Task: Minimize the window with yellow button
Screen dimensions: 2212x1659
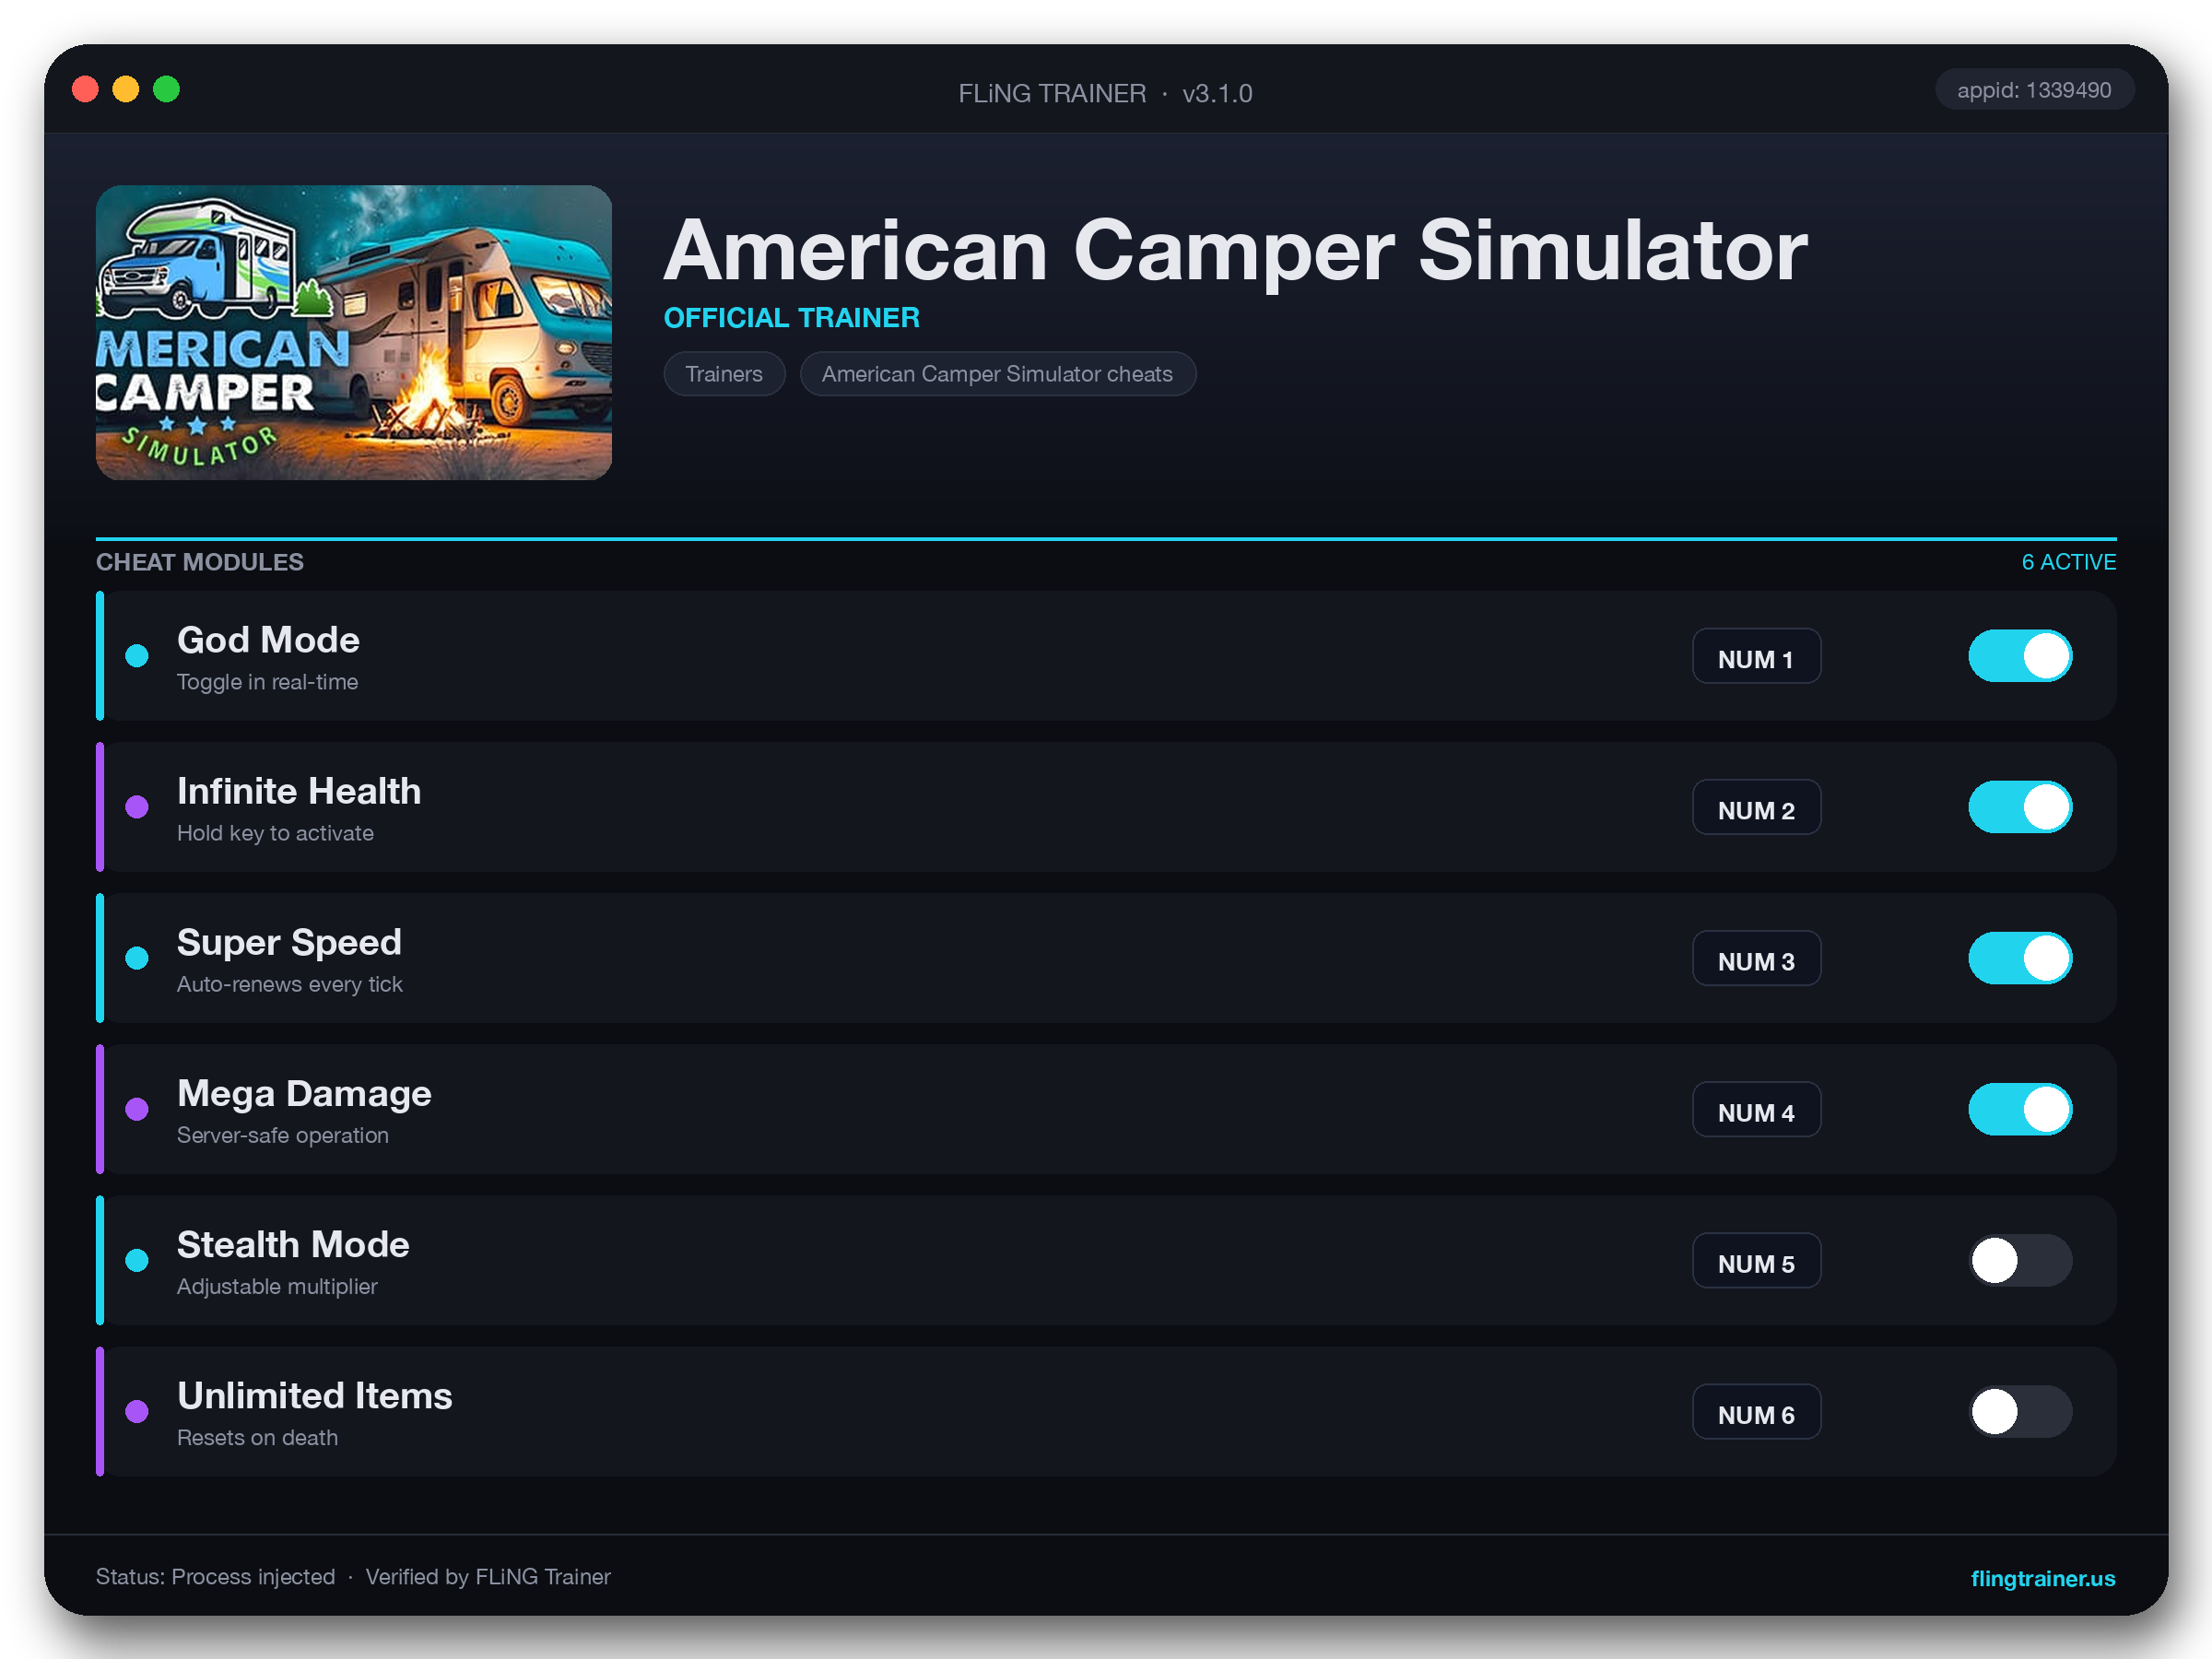Action: 126,90
